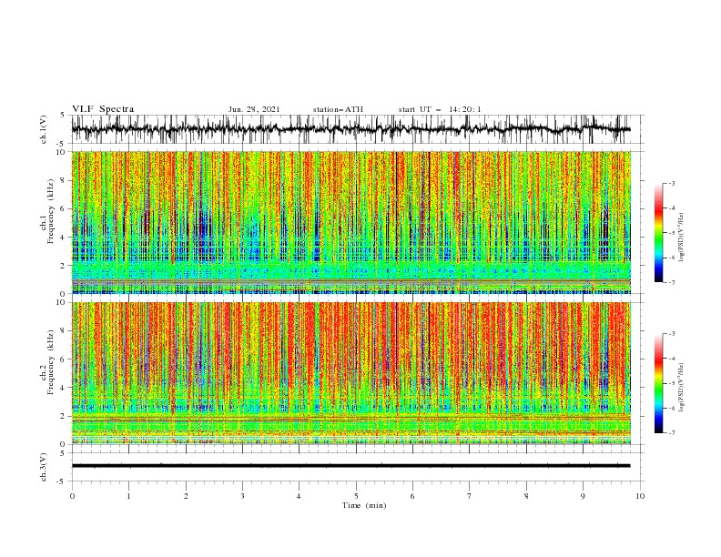
Task: Click the time axis tick '7'
Action: point(470,496)
